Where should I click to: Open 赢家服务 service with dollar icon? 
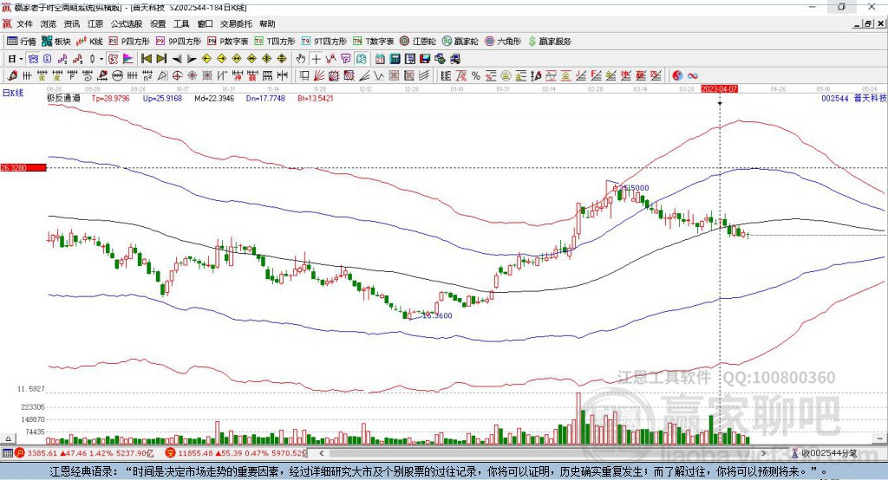pyautogui.click(x=550, y=42)
